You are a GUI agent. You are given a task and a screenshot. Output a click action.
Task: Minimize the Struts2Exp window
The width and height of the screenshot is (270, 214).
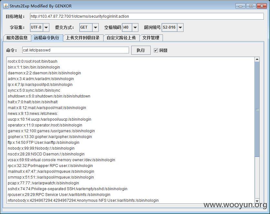240,6
